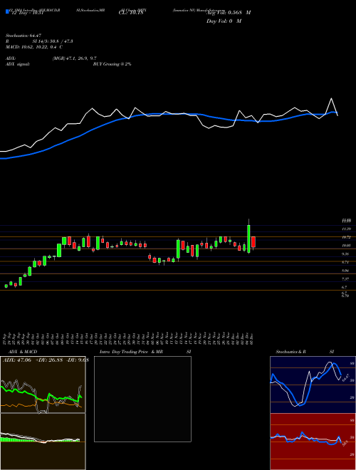
Task: Click the 12 Day SMA value label
Action: [27, 13]
